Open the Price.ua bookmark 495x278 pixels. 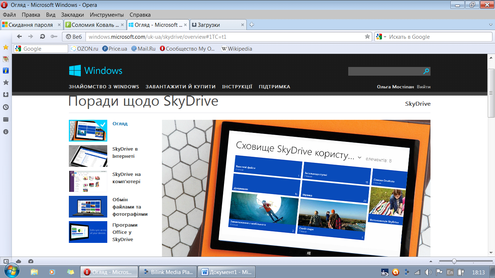click(x=115, y=49)
